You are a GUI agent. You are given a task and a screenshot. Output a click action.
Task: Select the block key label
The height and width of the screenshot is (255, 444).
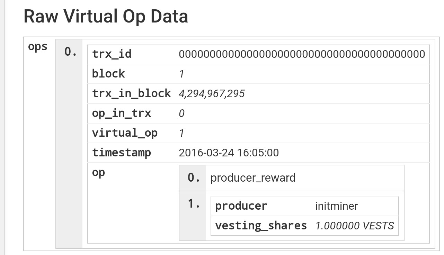click(108, 74)
